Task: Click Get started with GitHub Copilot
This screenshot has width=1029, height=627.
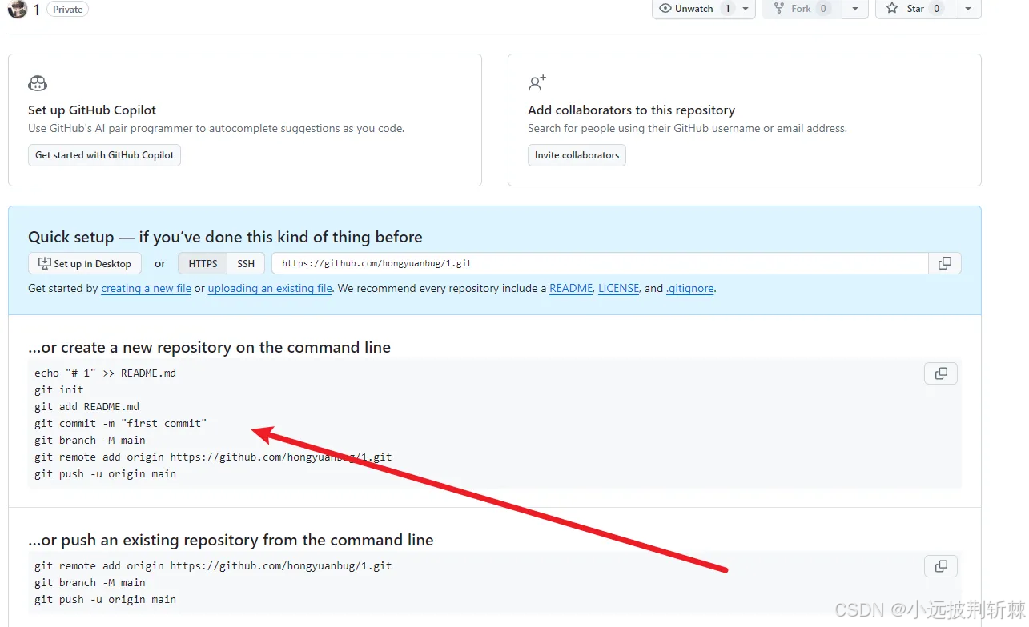Action: click(x=104, y=155)
